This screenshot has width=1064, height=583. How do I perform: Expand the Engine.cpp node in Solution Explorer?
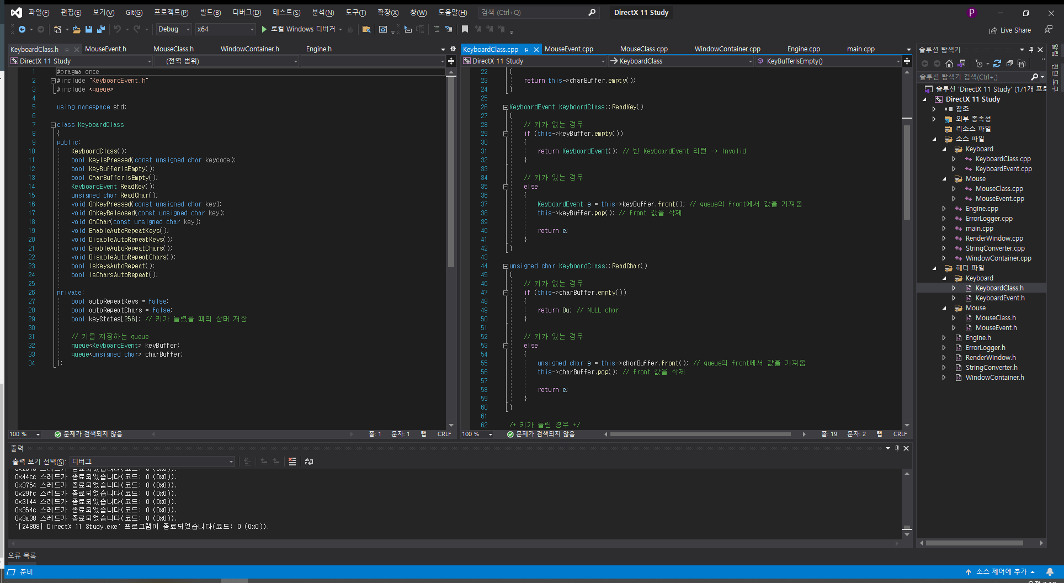click(x=944, y=209)
